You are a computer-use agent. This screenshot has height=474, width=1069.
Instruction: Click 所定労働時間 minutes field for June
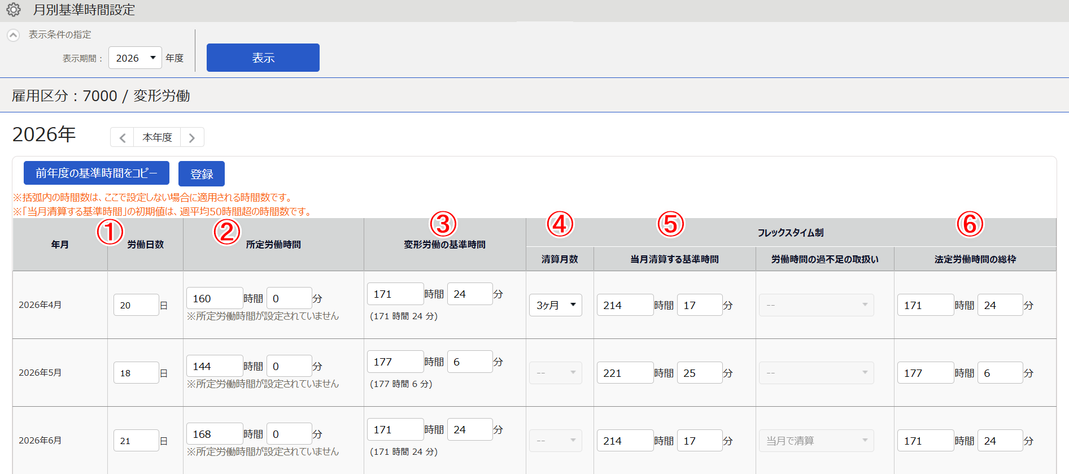289,434
